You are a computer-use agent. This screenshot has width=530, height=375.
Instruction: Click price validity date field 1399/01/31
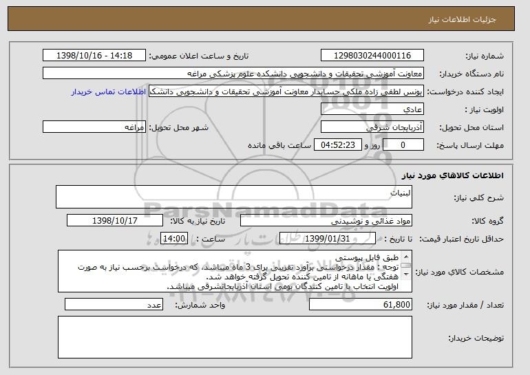point(328,239)
